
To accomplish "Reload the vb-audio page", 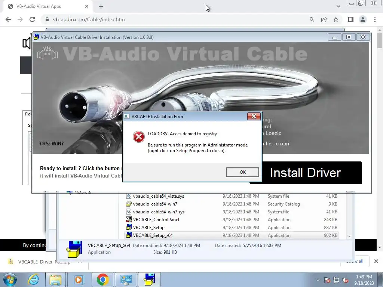I will (x=32, y=19).
